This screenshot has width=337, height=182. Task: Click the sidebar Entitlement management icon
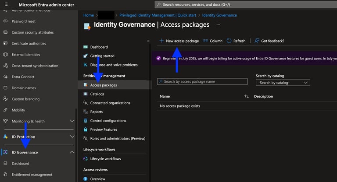pos(6,175)
